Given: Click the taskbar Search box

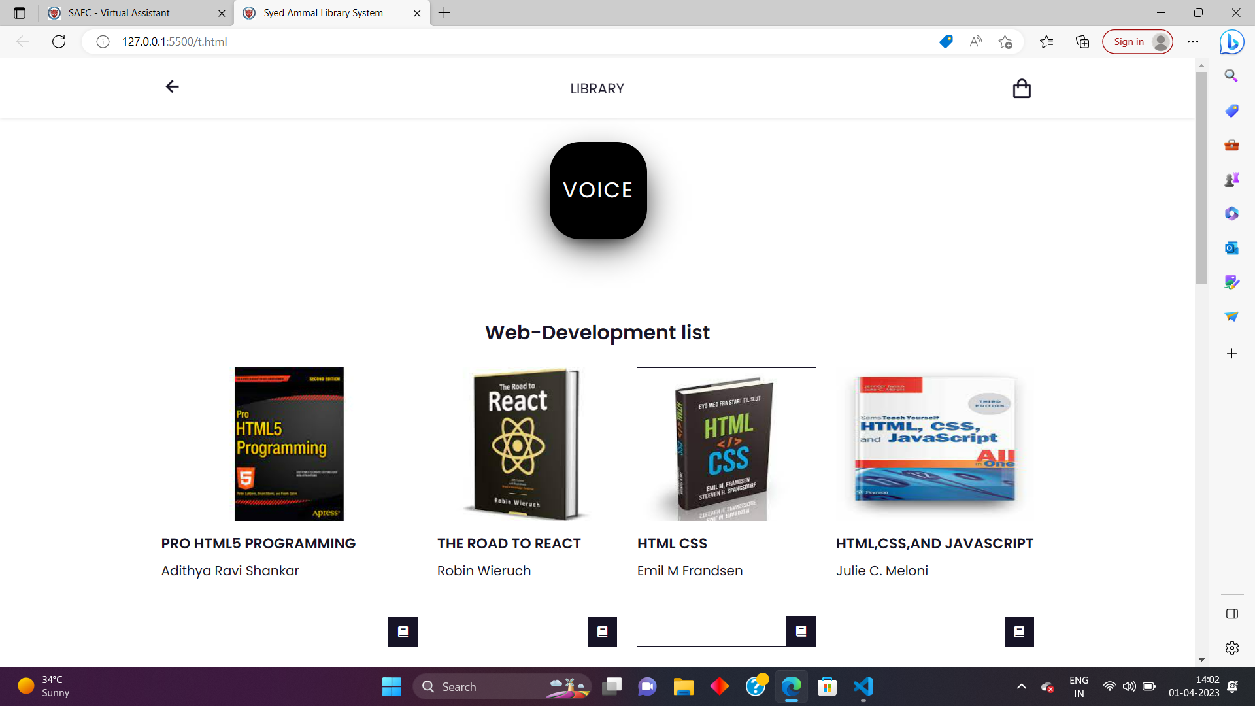Looking at the screenshot, I should tap(502, 686).
